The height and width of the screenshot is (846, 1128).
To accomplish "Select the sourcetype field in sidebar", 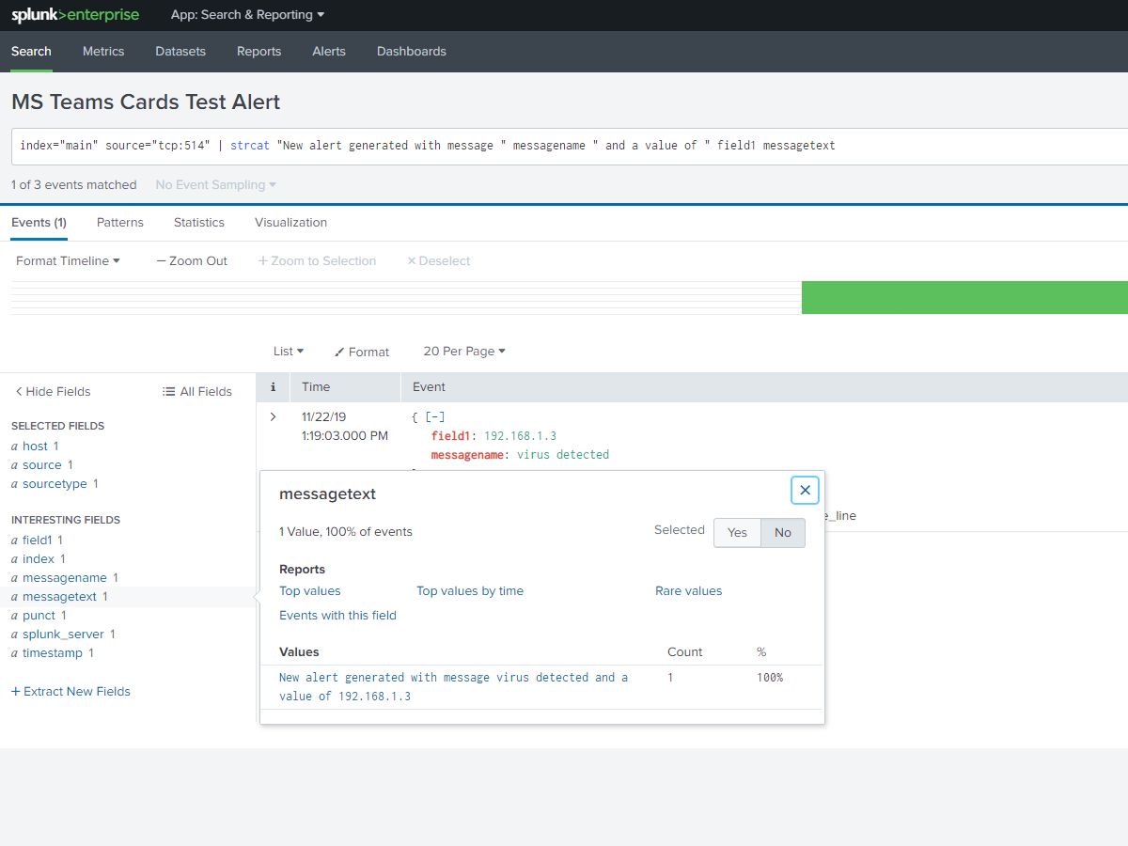I will click(x=55, y=484).
